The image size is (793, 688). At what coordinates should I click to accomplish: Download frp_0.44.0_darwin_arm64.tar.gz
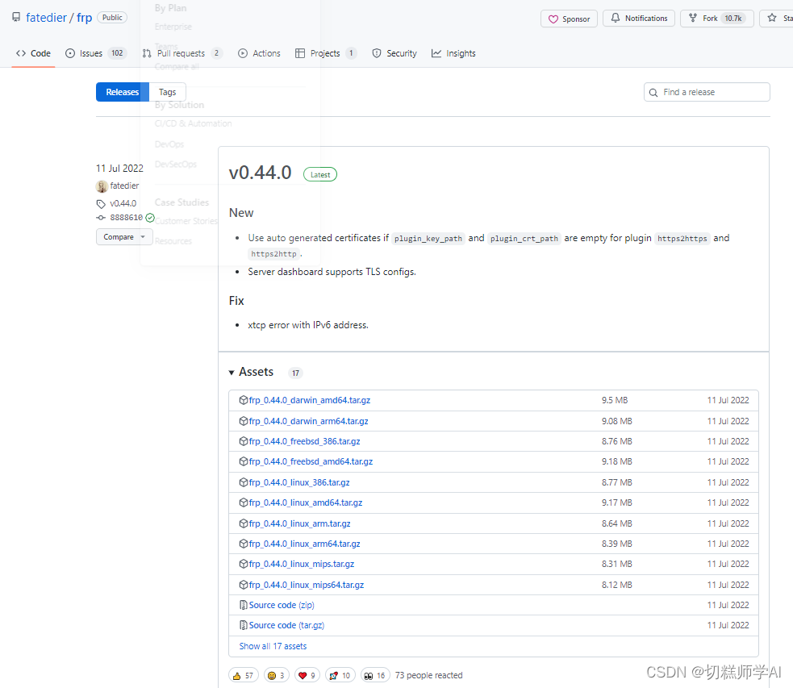click(x=308, y=421)
